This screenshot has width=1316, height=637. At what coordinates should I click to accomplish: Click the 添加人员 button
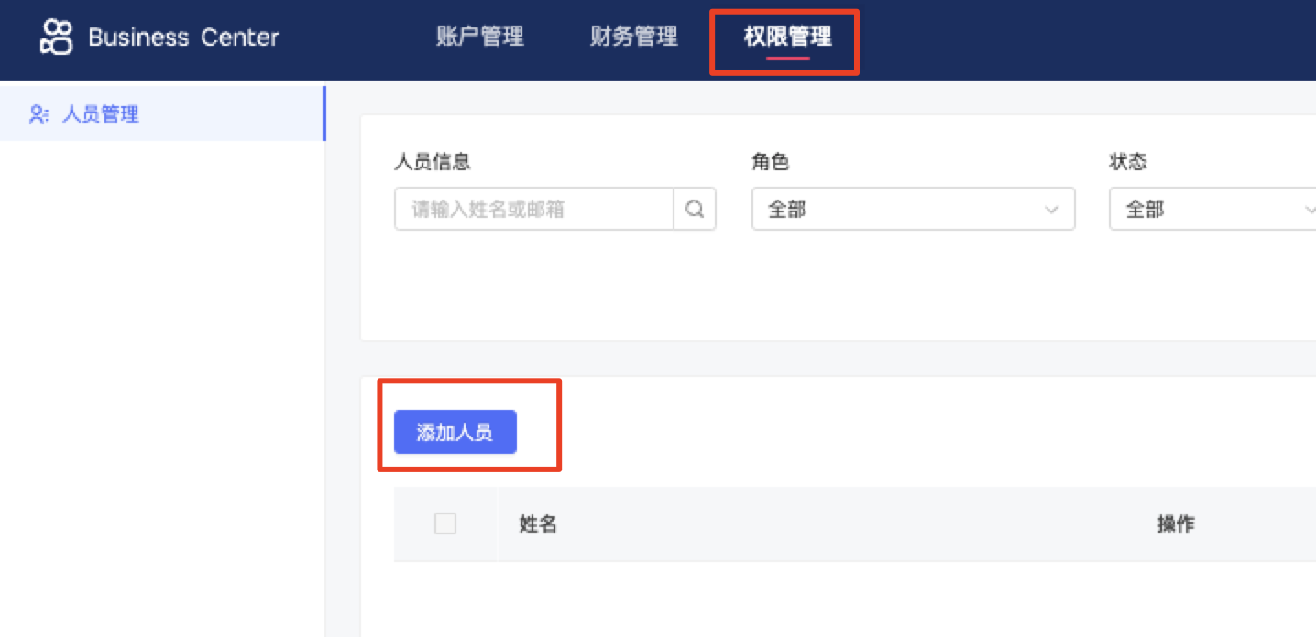455,432
